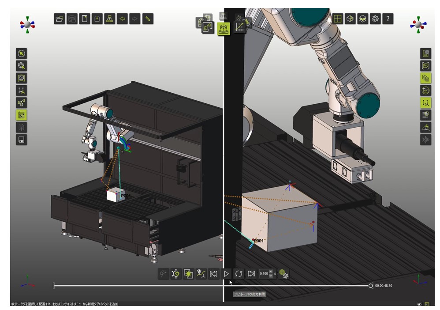Select P001 tag label in right viewport
Viewport: 440px width, 310px height.
click(258, 241)
